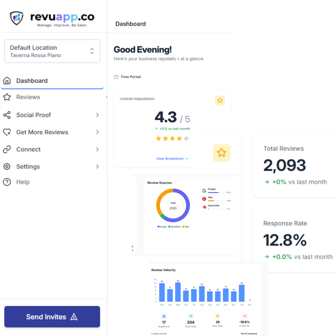336x336 pixels.
Task: Click the Time Period calendar icon
Action: point(116,77)
